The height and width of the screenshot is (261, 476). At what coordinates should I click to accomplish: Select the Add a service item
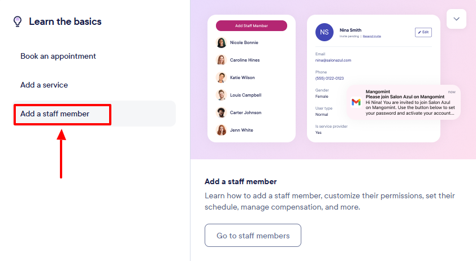coord(44,85)
